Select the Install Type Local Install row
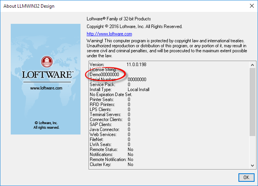The width and height of the screenshot is (258, 186). tap(120, 90)
